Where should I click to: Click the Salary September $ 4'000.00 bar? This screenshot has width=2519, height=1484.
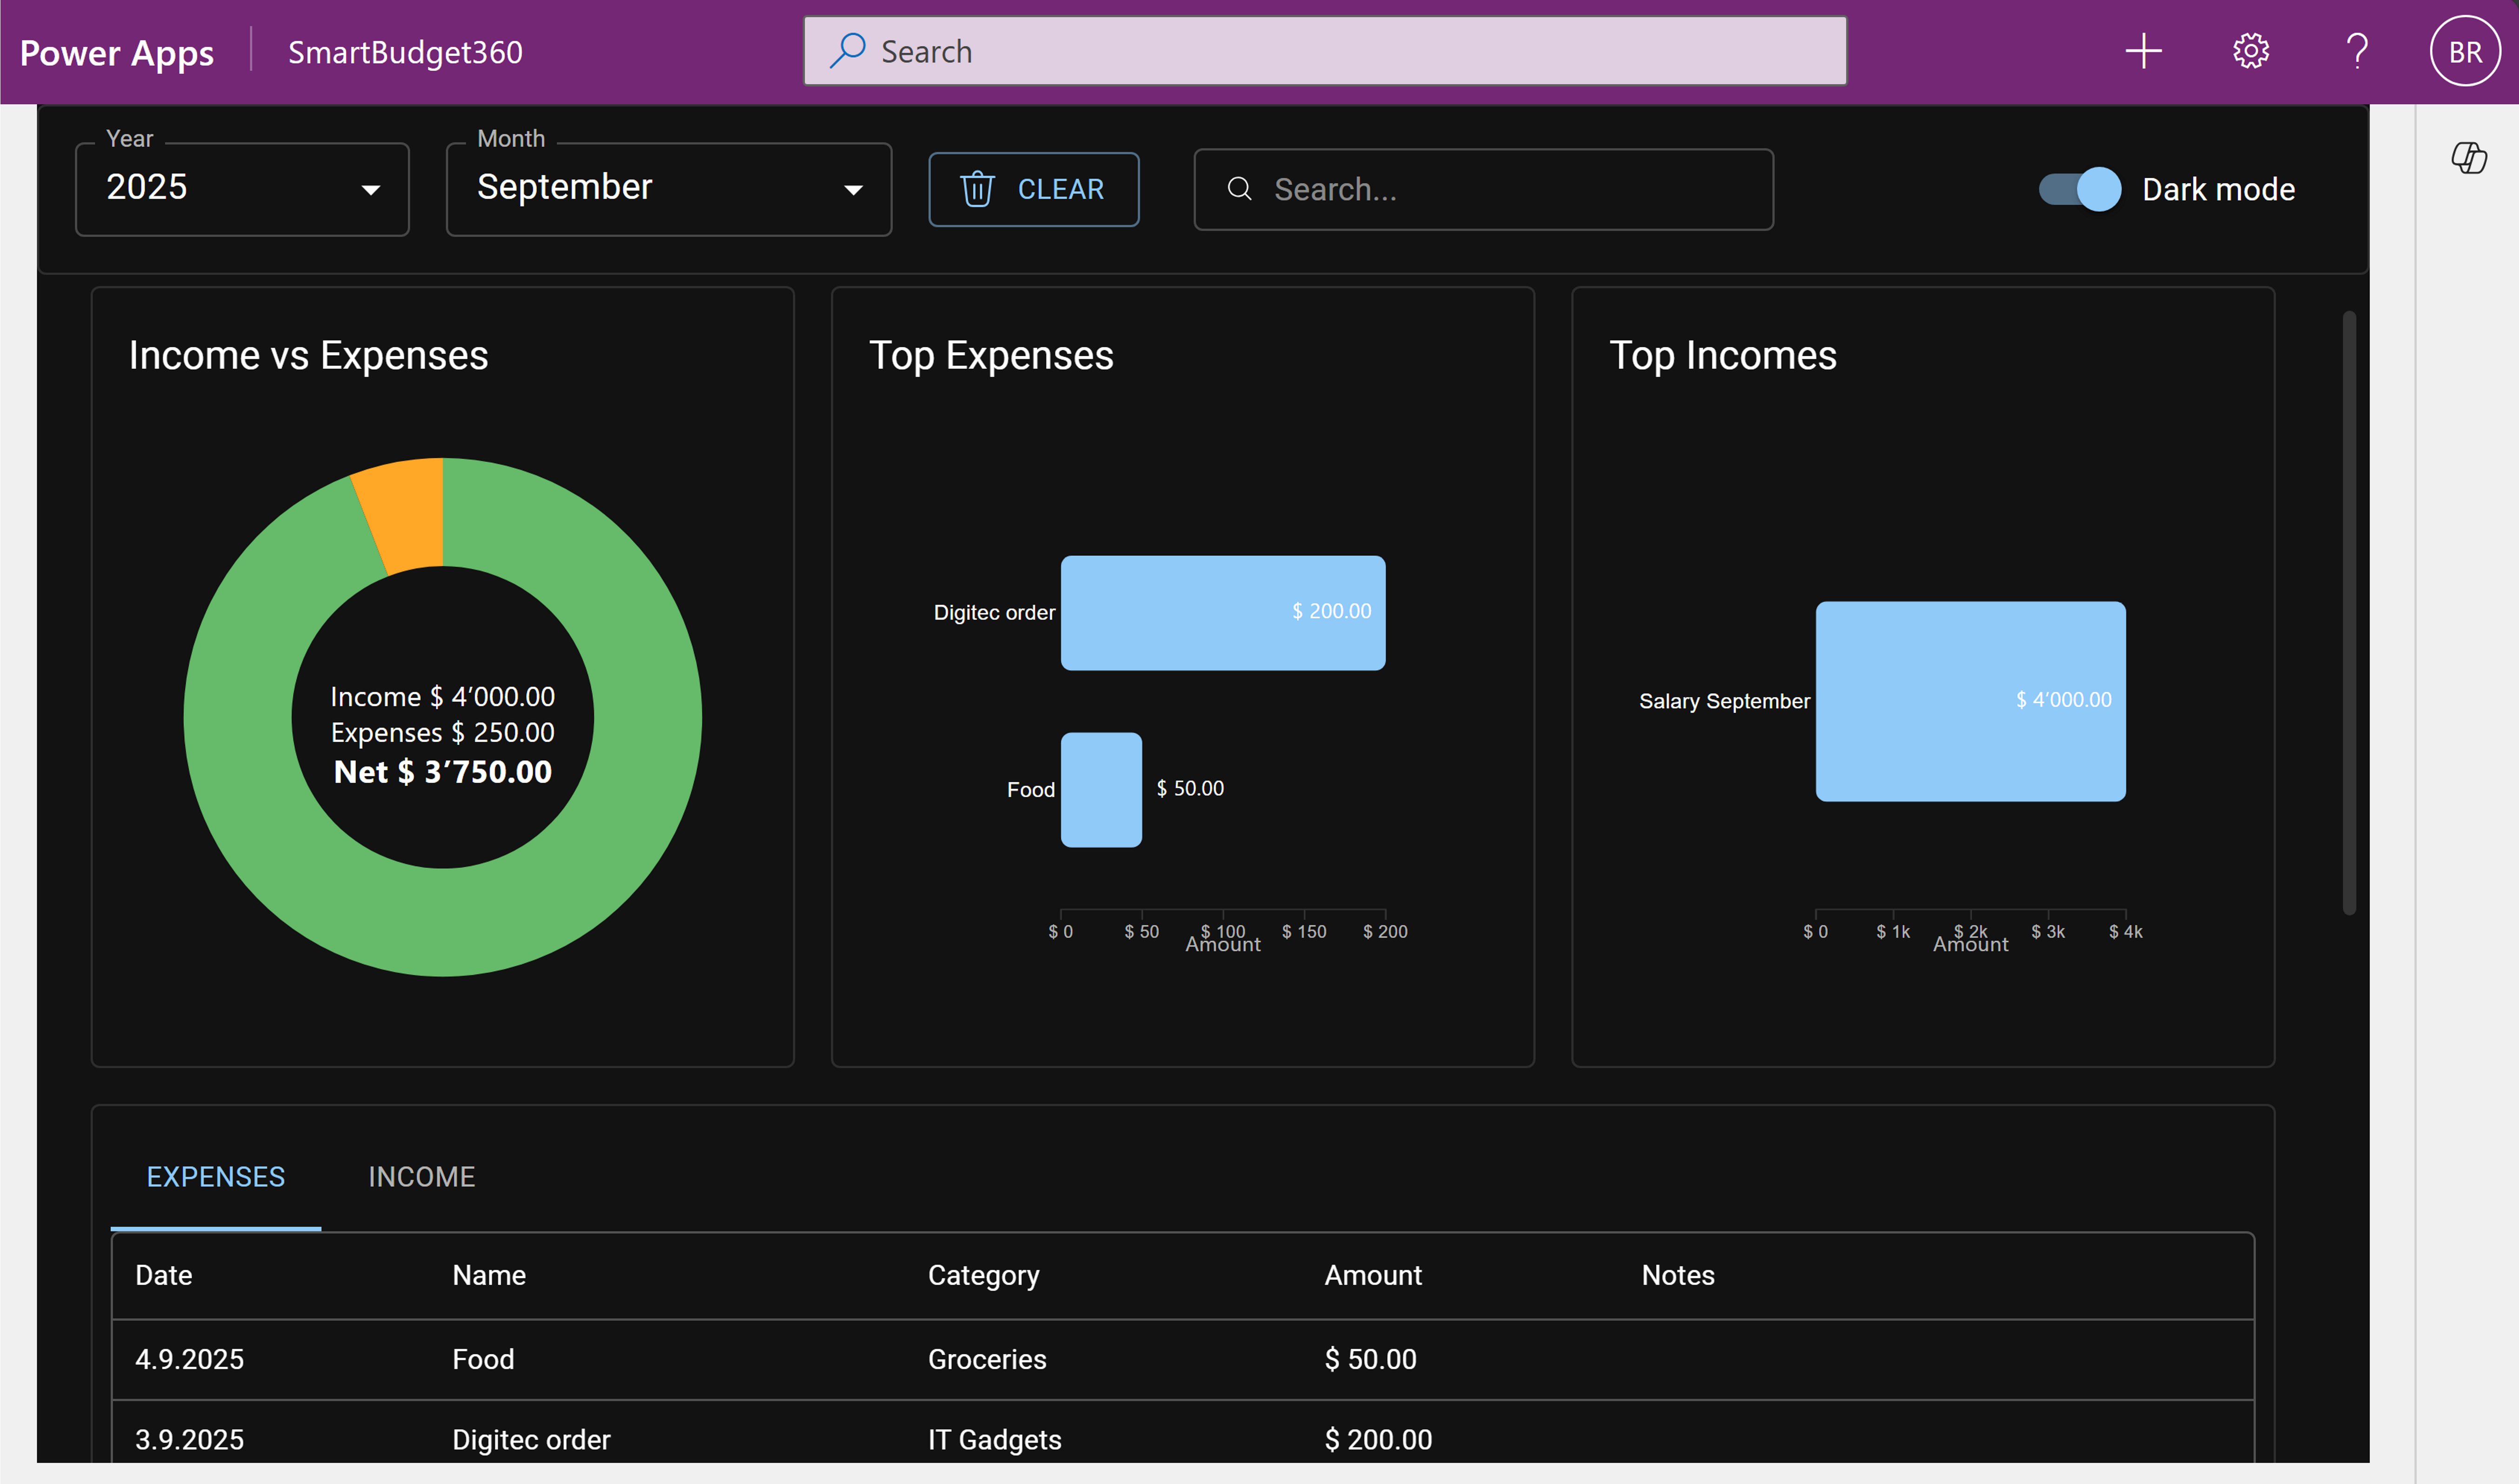pos(1970,701)
